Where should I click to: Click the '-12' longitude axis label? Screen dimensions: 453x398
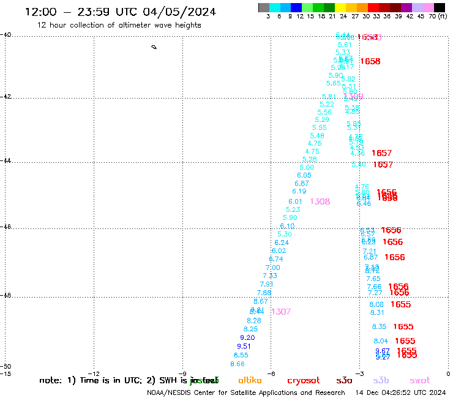click(94, 374)
